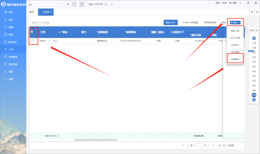Click the search magnifier in employee name box

(x=48, y=23)
